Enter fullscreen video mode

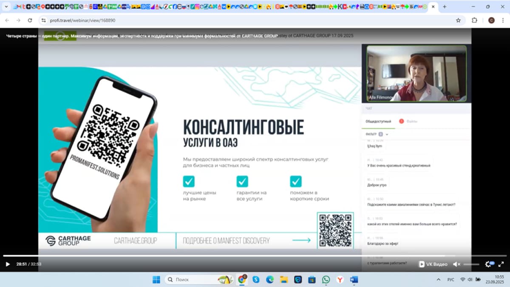(x=501, y=264)
